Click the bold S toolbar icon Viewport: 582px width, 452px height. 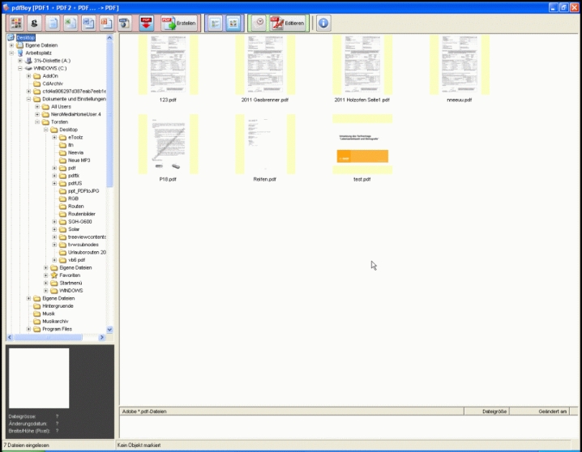(x=33, y=23)
